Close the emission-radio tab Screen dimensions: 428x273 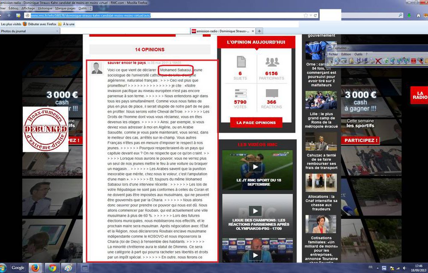click(x=253, y=31)
